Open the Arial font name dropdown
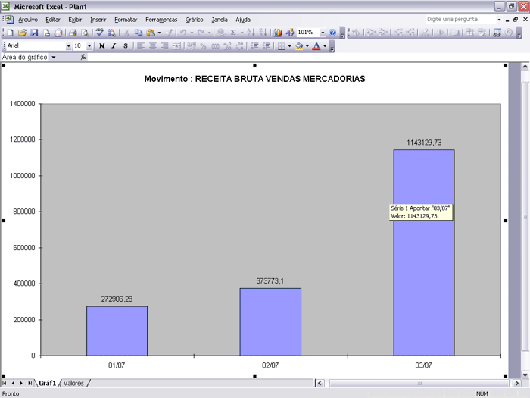The width and height of the screenshot is (530, 398). (x=68, y=46)
